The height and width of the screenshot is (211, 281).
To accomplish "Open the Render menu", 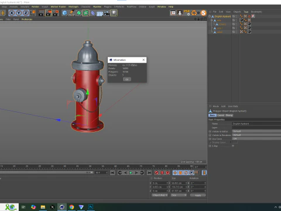I will 35,6.
